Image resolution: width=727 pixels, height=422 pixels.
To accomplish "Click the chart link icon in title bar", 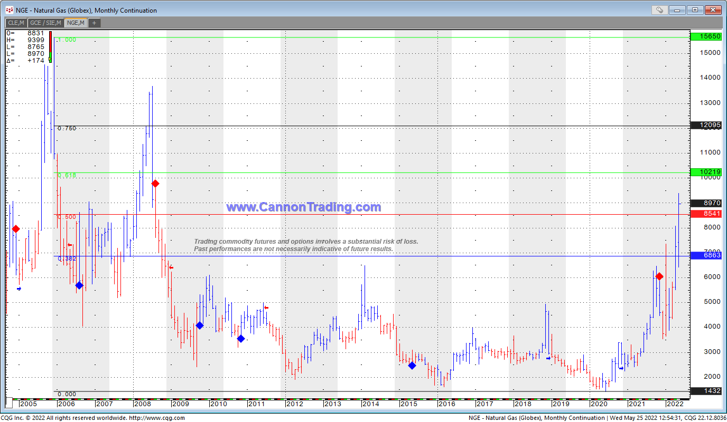I will (659, 10).
